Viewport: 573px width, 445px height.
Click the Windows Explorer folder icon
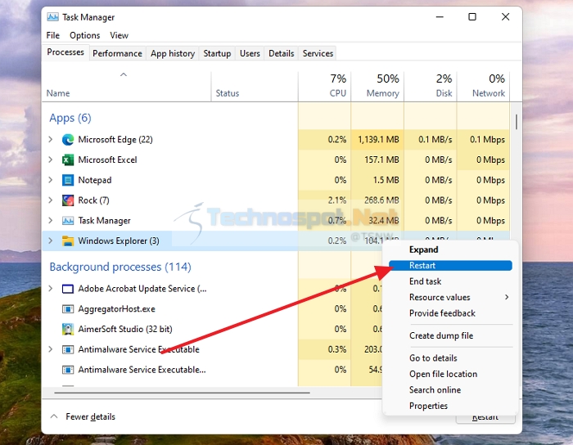coord(68,241)
